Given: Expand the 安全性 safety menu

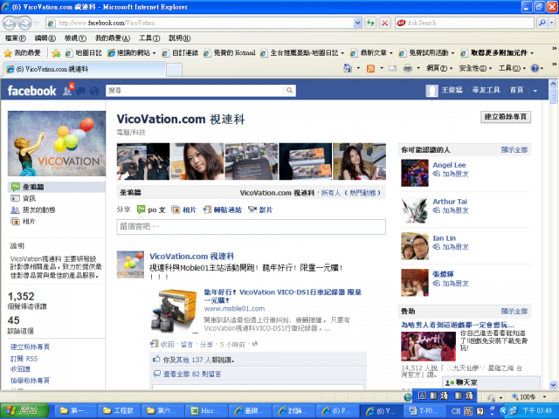Looking at the screenshot, I should (475, 68).
